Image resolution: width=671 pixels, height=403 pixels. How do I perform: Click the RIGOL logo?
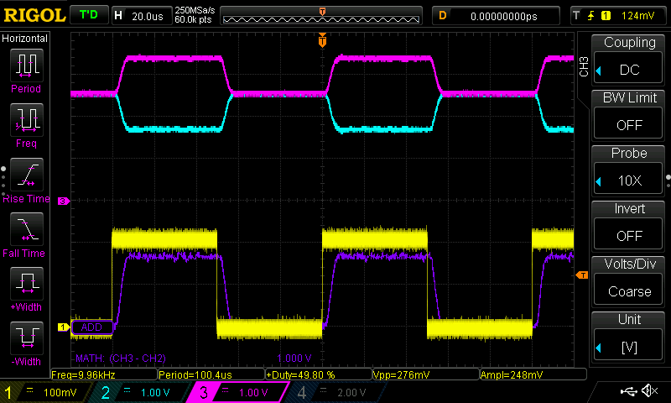(34, 15)
